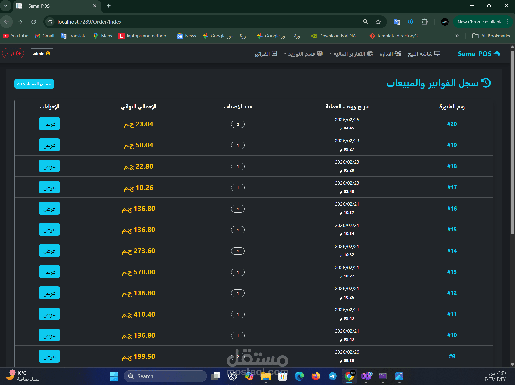Click the zoom magnifier icon in address bar

tap(366, 22)
